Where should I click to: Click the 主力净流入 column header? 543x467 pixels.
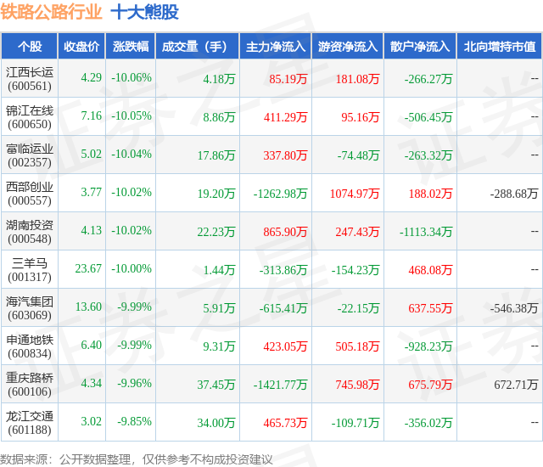[x=276, y=47]
